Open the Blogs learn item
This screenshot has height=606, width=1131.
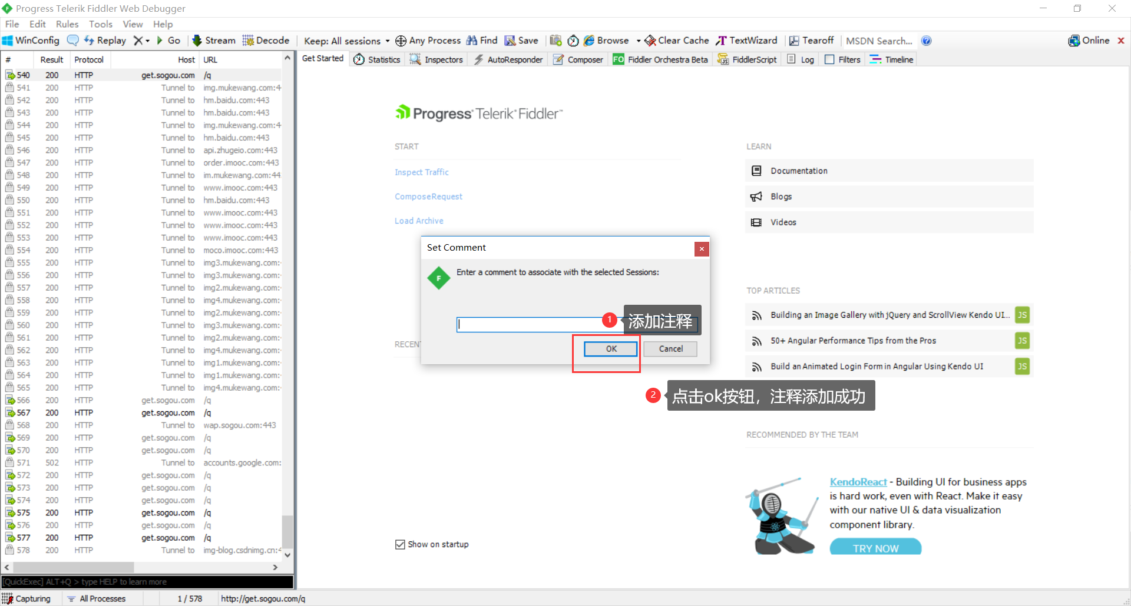889,197
